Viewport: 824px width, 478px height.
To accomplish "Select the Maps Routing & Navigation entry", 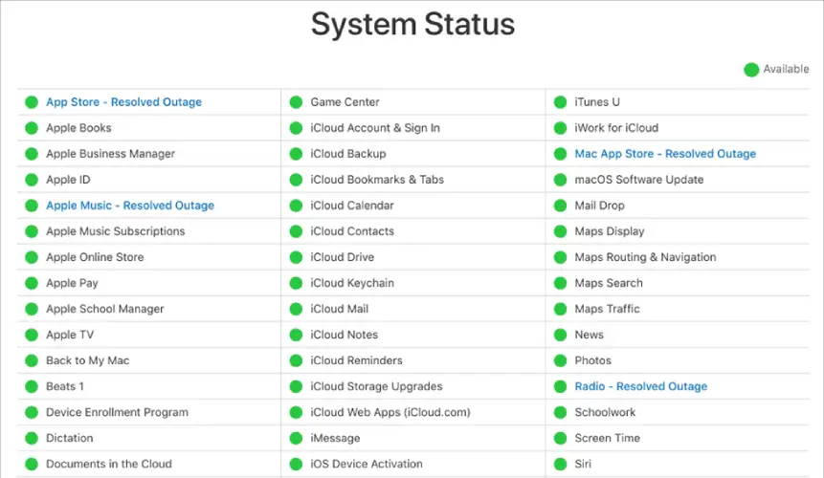I will click(x=645, y=257).
